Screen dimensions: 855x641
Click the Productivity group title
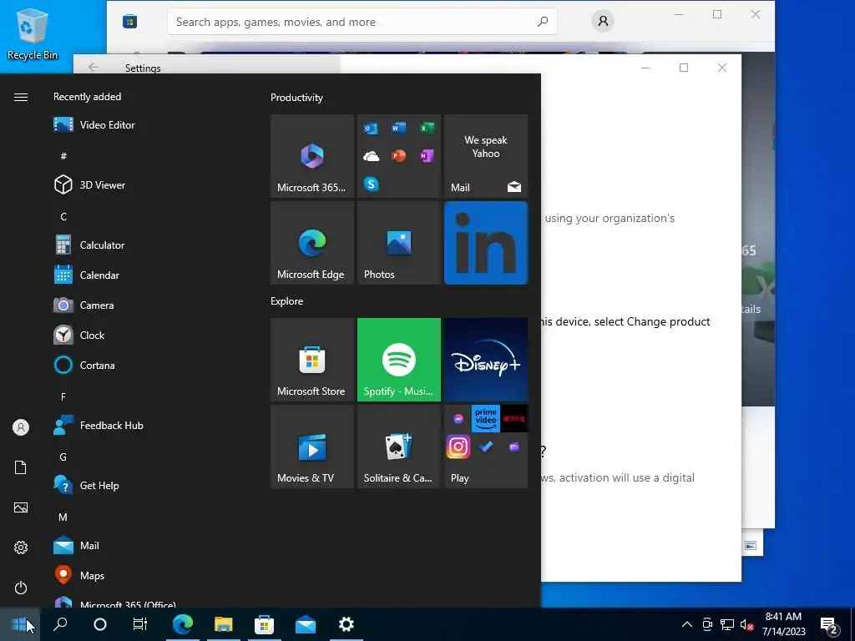[x=296, y=98]
